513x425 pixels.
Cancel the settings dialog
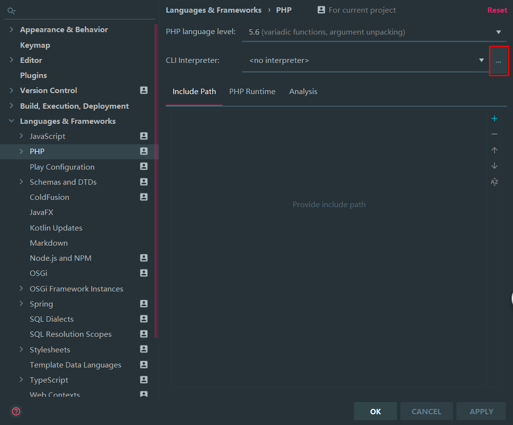(426, 411)
